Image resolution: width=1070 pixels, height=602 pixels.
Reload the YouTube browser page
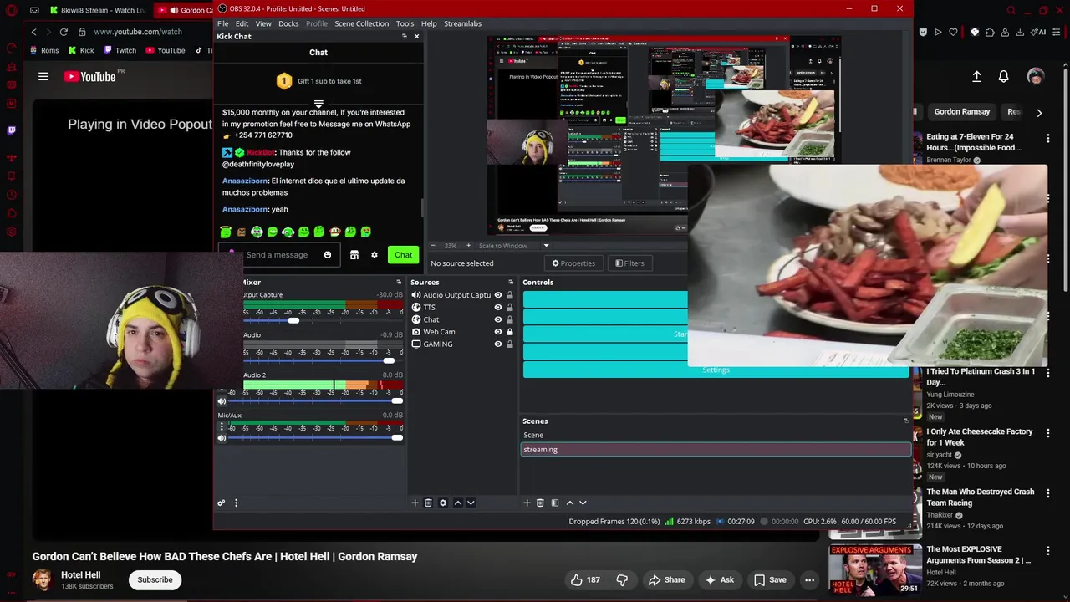[64, 32]
